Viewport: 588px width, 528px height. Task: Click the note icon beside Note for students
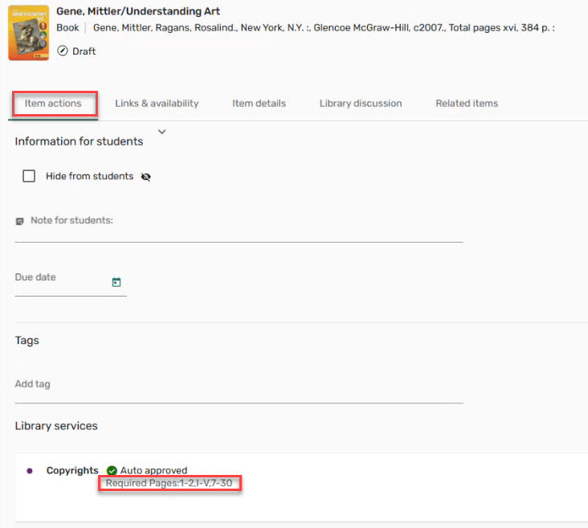tap(19, 222)
